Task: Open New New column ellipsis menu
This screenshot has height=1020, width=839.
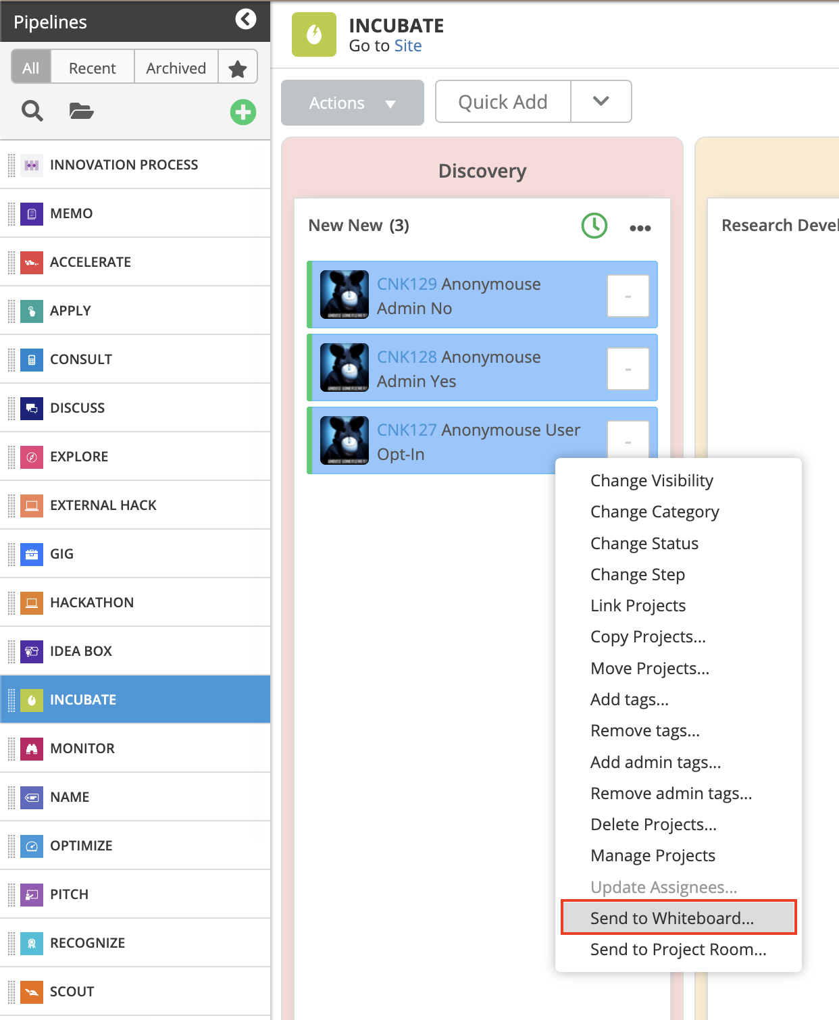Action: click(x=640, y=228)
